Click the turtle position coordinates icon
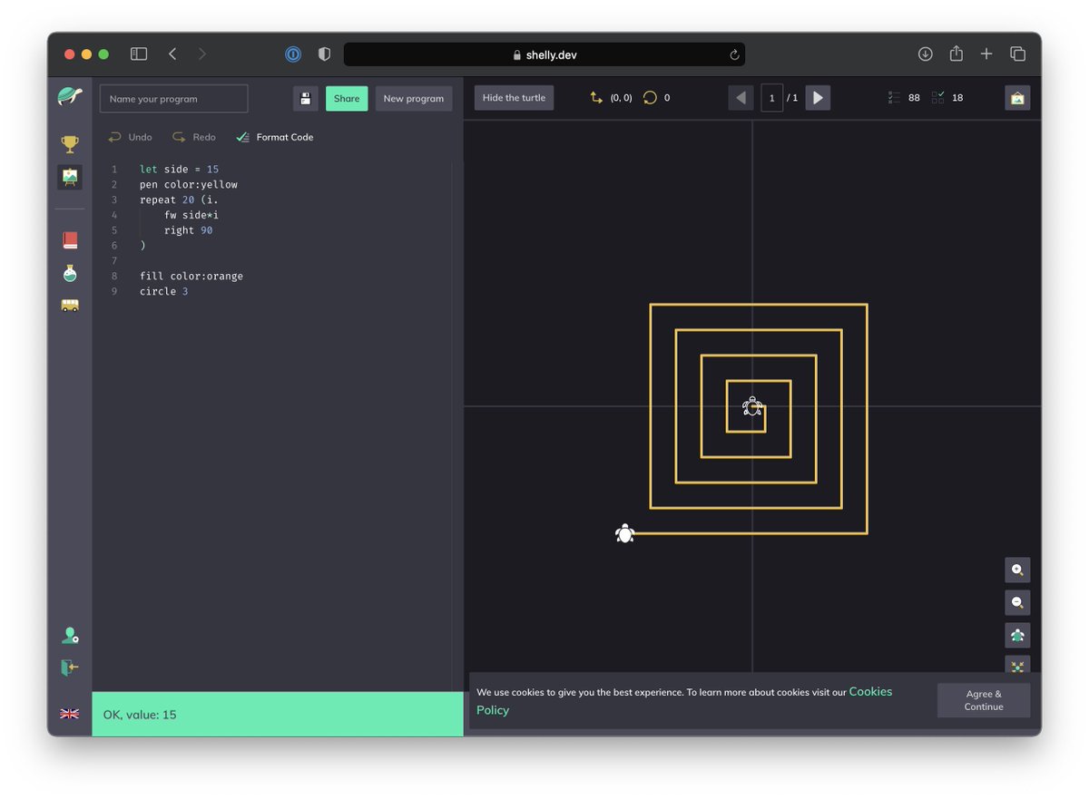The width and height of the screenshot is (1089, 799). [x=596, y=97]
